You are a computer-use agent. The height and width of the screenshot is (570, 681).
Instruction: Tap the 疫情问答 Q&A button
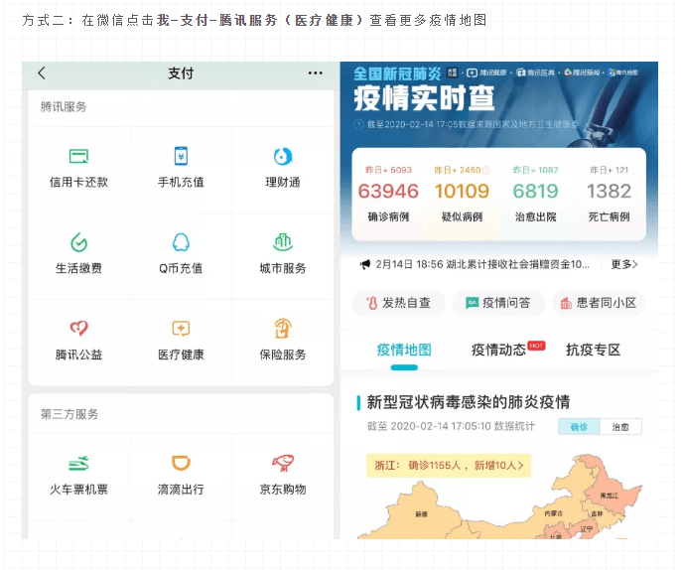(498, 303)
